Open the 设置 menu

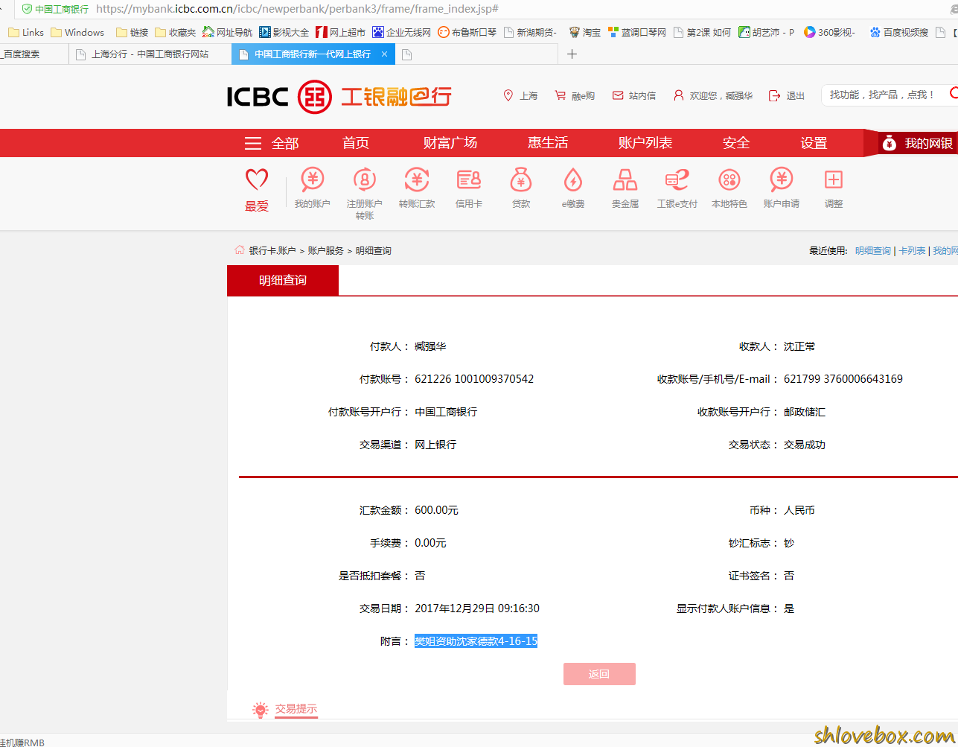(x=814, y=143)
